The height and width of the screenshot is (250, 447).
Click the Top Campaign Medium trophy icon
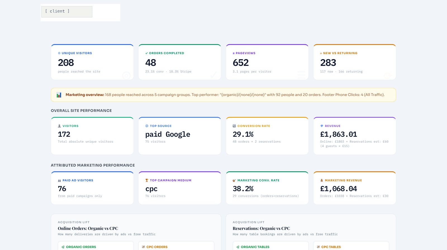tap(147, 180)
